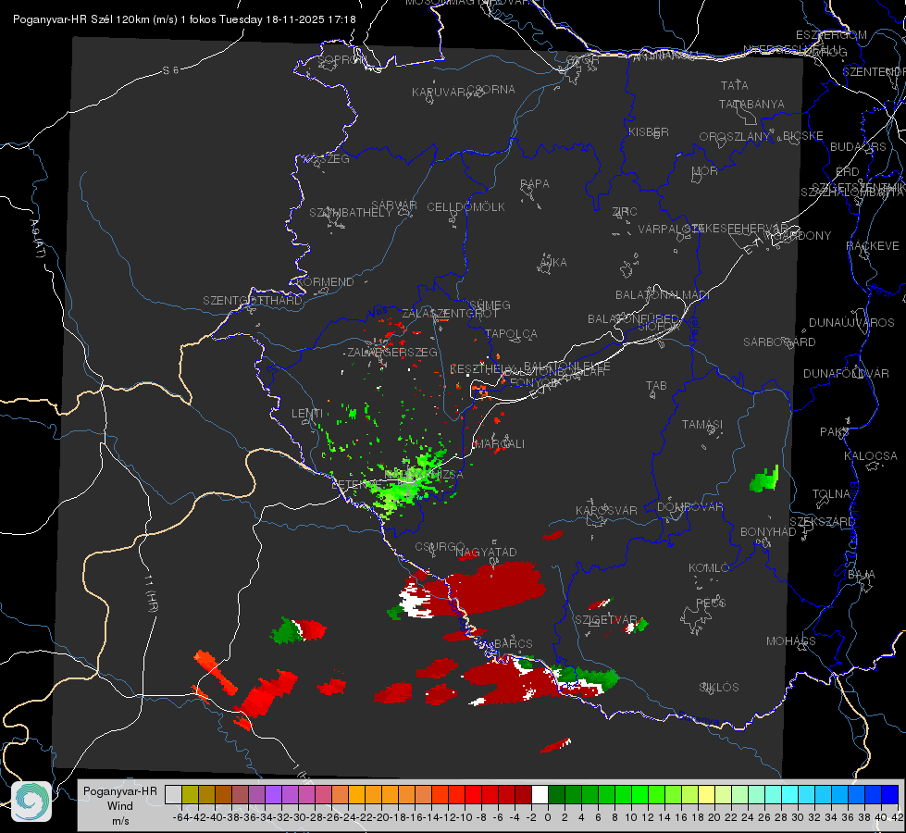Click the PÉCS city label
The width and height of the screenshot is (906, 833).
tap(711, 603)
